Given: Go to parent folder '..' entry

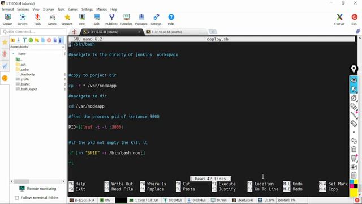Looking at the screenshot, I should [19, 59].
